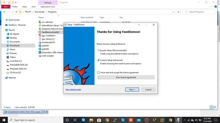Open the File menu in Explorer
Viewport: 220px width, 123px height.
click(6, 7)
